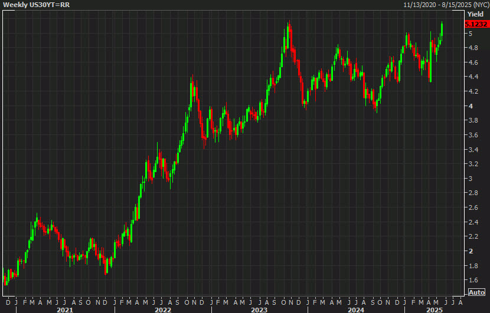Viewport: 490px width, 313px height.
Task: Select the 3.6 yield axis label
Action: coord(473,135)
